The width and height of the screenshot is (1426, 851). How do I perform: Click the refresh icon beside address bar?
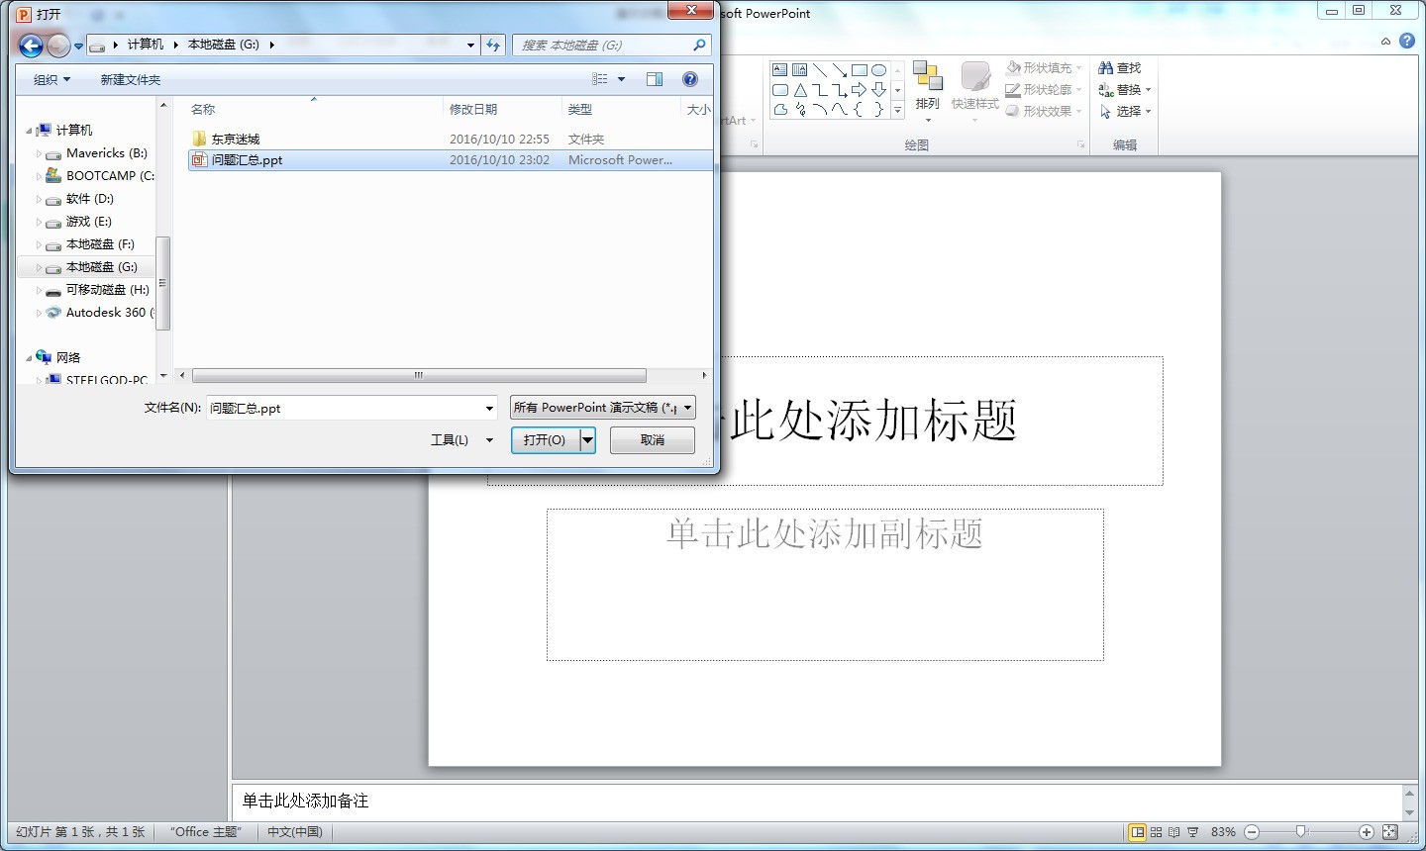(x=493, y=45)
